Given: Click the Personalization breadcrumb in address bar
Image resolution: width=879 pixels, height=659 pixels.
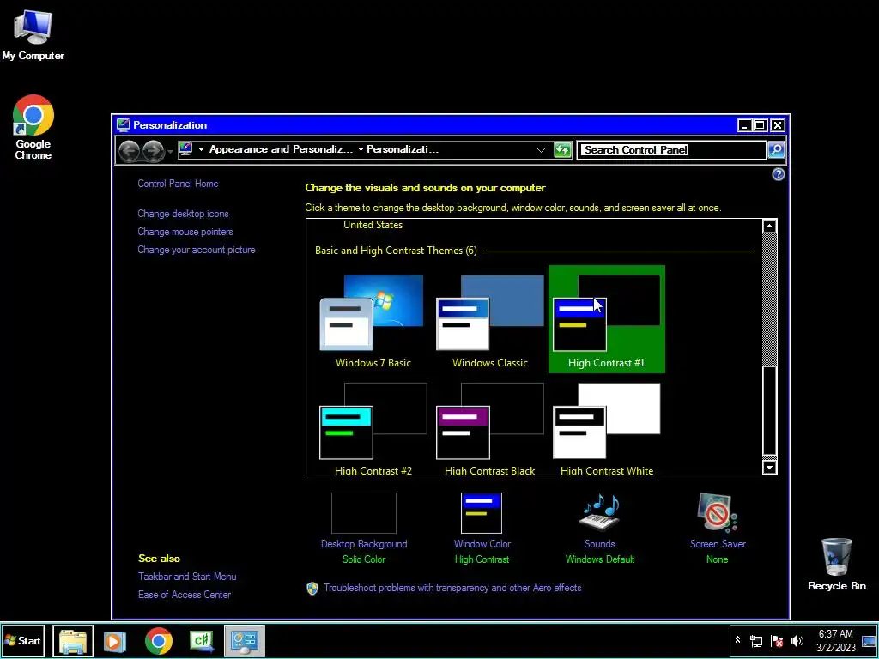Looking at the screenshot, I should click(403, 149).
